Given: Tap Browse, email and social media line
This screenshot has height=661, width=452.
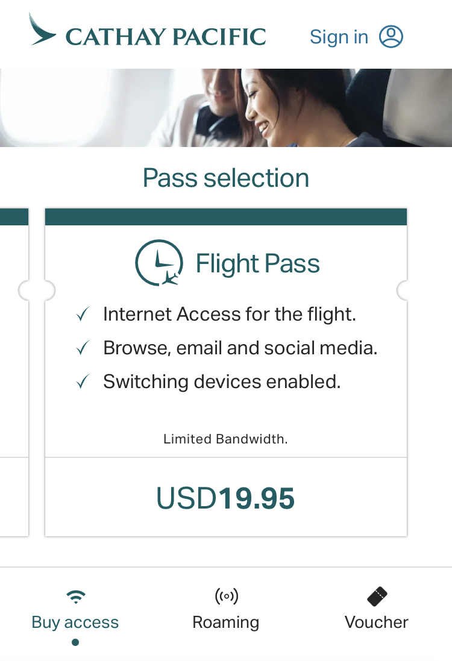Looking at the screenshot, I should (x=240, y=348).
